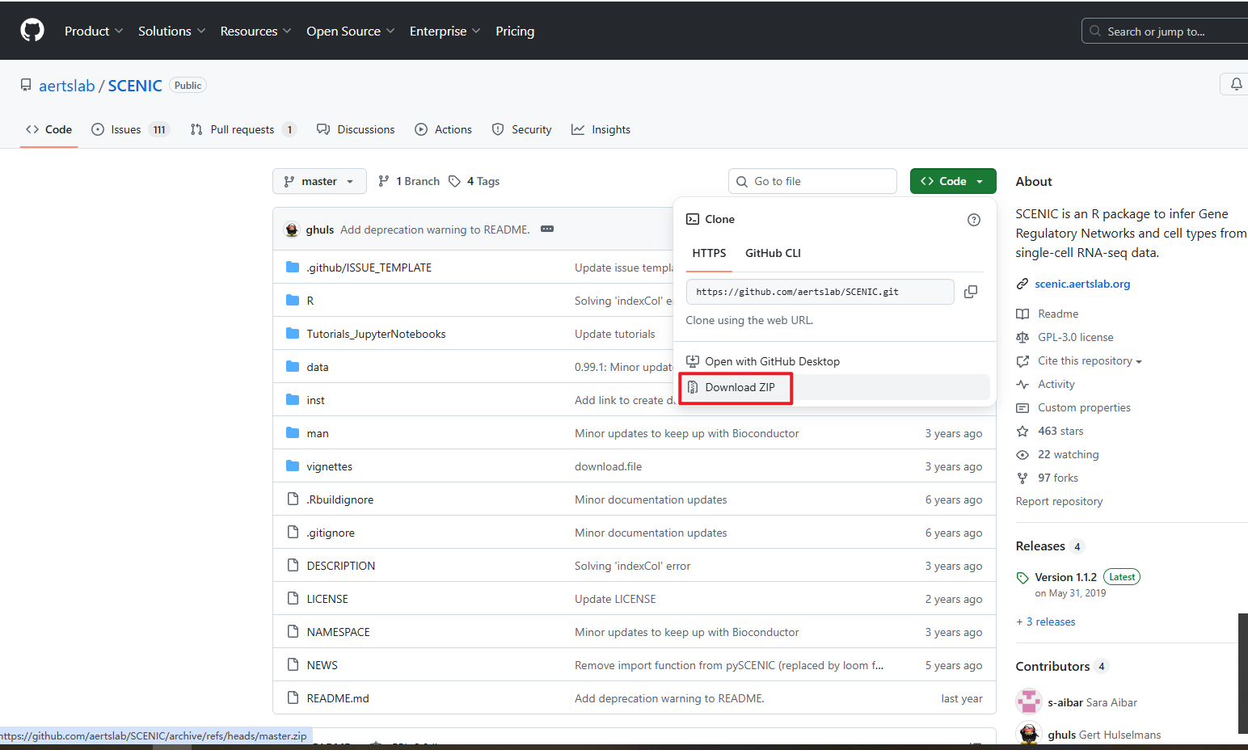Expand the Solutions menu

171,31
